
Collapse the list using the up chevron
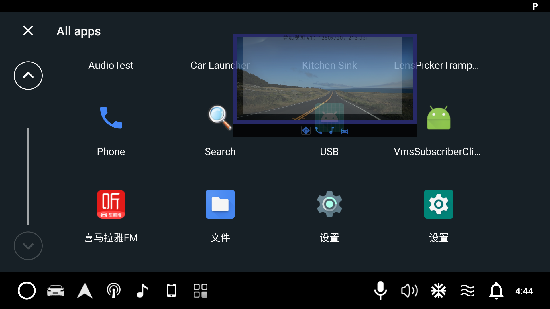coord(28,75)
